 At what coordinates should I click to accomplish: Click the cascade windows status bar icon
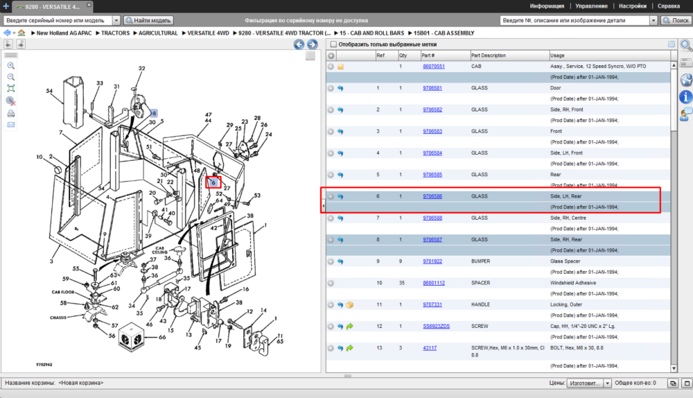(673, 383)
